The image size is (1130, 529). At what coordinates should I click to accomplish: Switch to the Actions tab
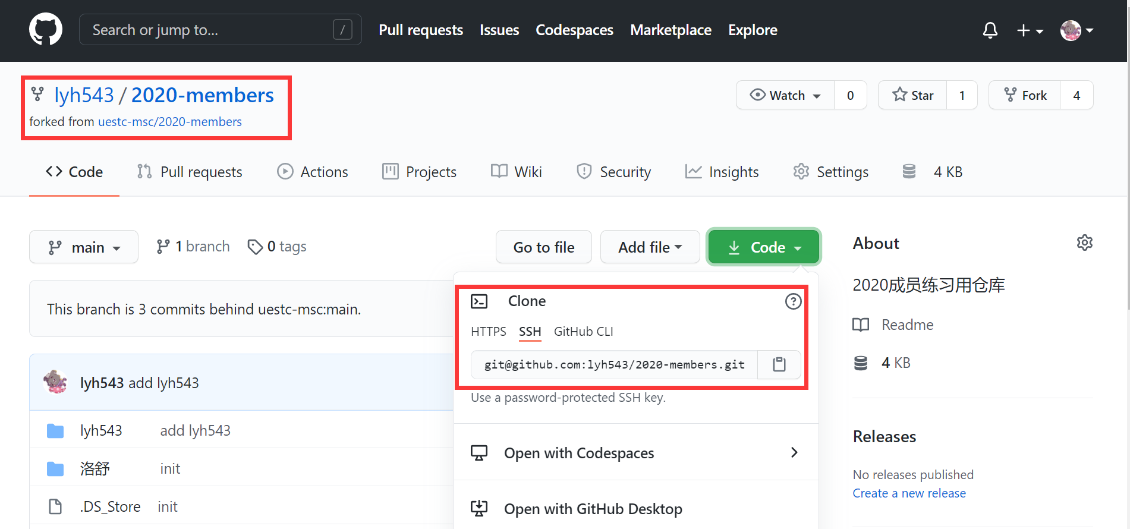(313, 172)
